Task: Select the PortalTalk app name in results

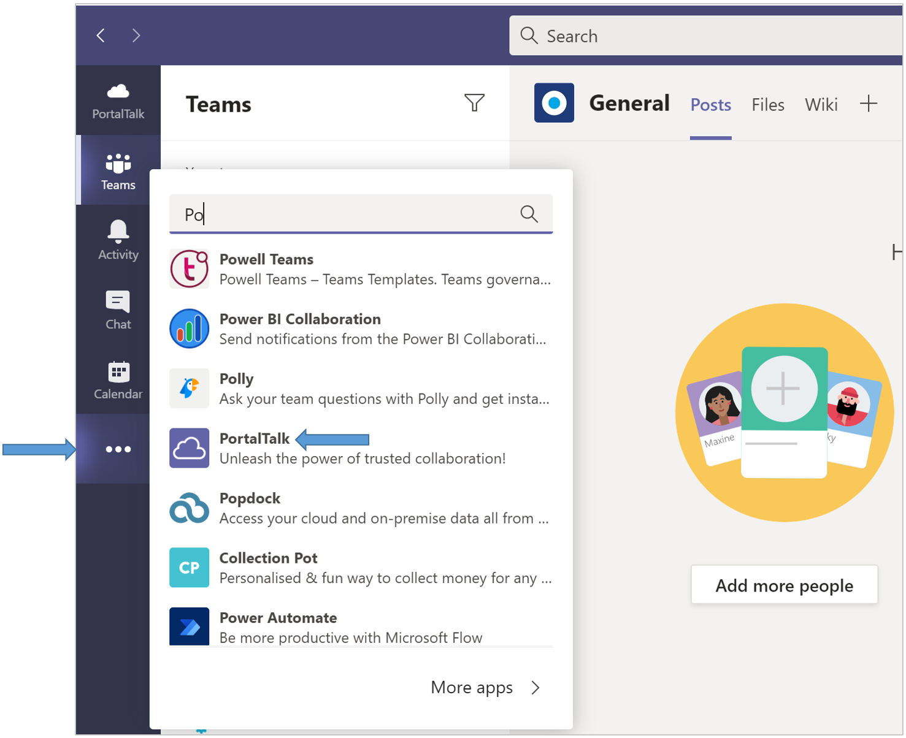Action: pos(255,439)
